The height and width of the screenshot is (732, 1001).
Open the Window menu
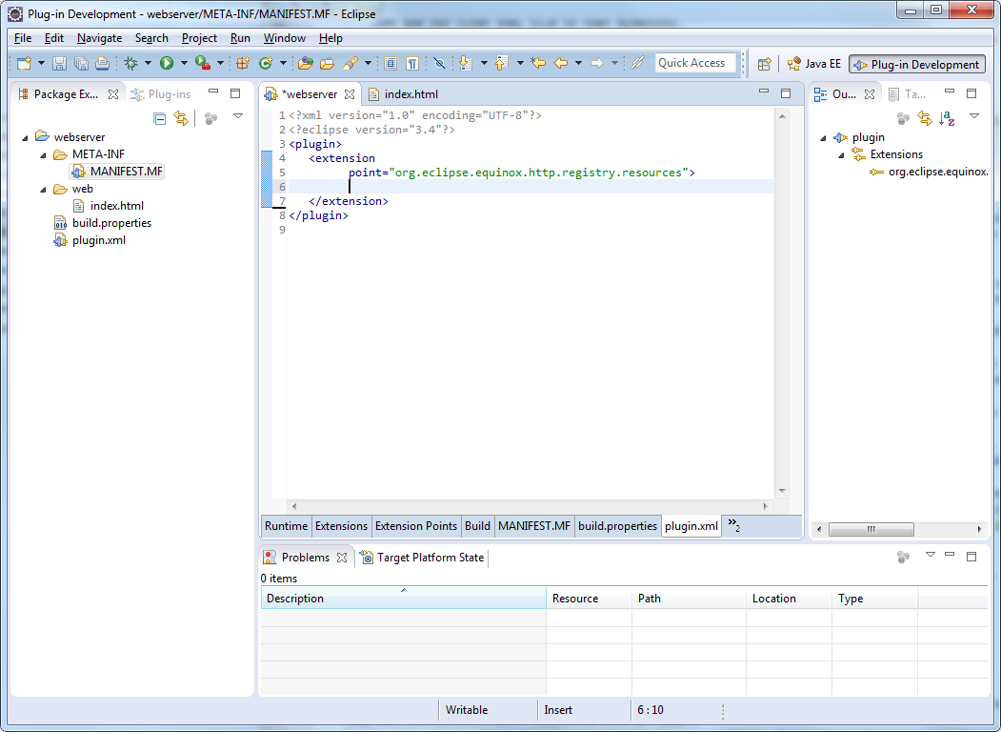pyautogui.click(x=284, y=38)
